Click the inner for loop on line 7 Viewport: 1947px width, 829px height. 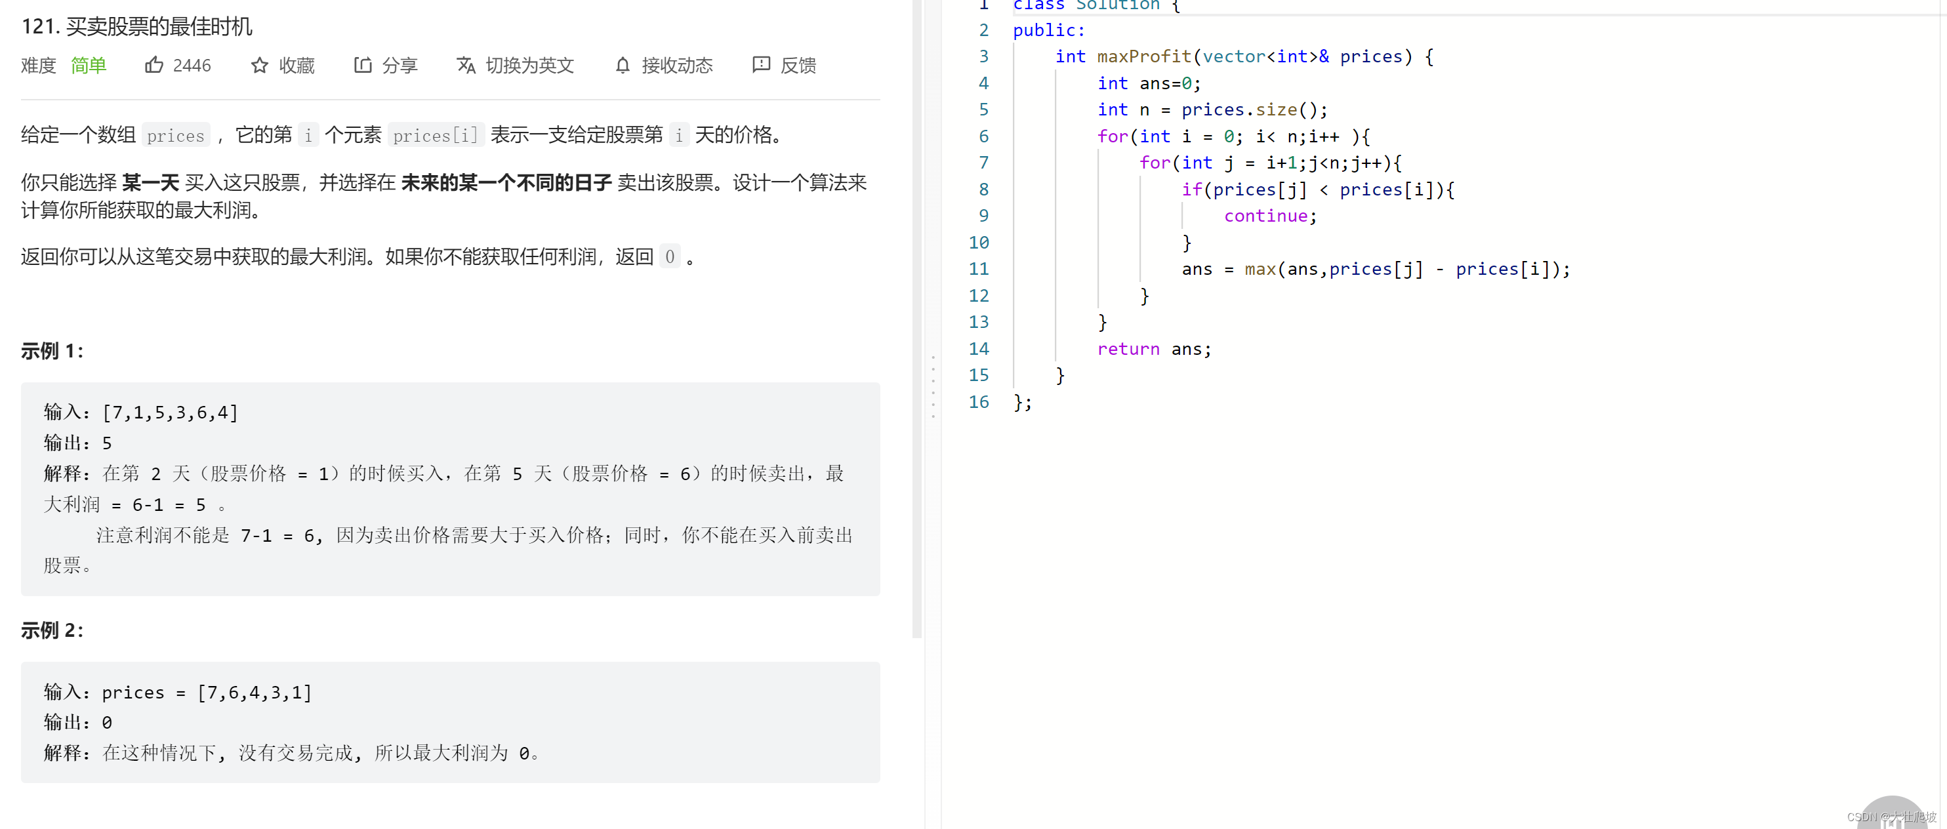pos(1271,163)
